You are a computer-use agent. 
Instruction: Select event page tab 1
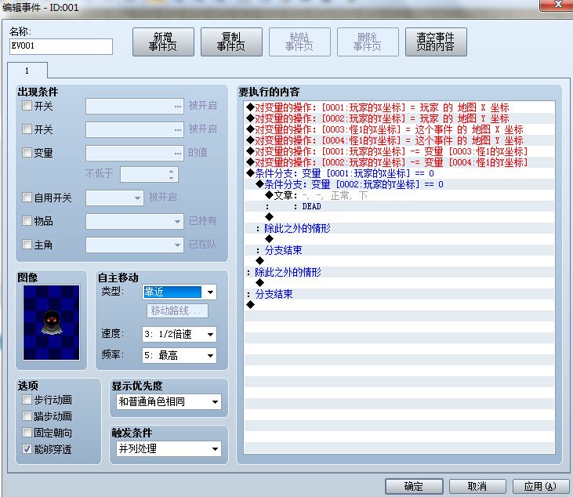point(27,71)
